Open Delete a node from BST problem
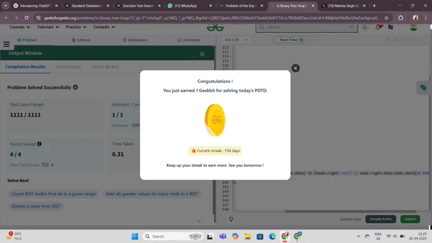432x243 pixels. [36, 206]
